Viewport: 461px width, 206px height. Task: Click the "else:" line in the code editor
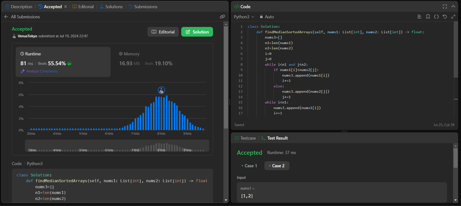(x=279, y=86)
